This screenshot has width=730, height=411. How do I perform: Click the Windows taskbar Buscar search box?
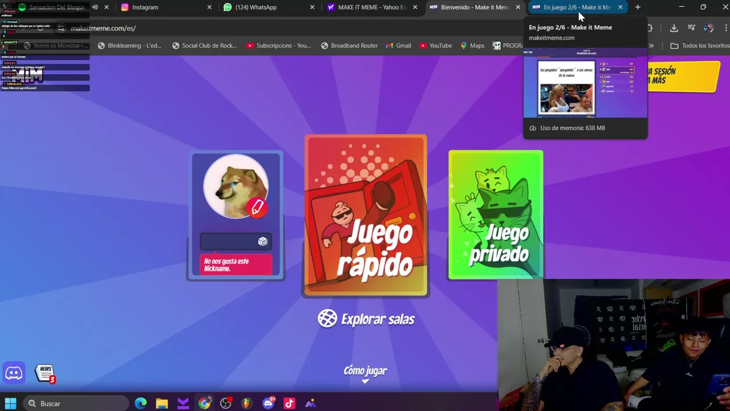coord(76,403)
